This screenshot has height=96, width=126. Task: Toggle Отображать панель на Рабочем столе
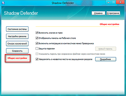37,38
